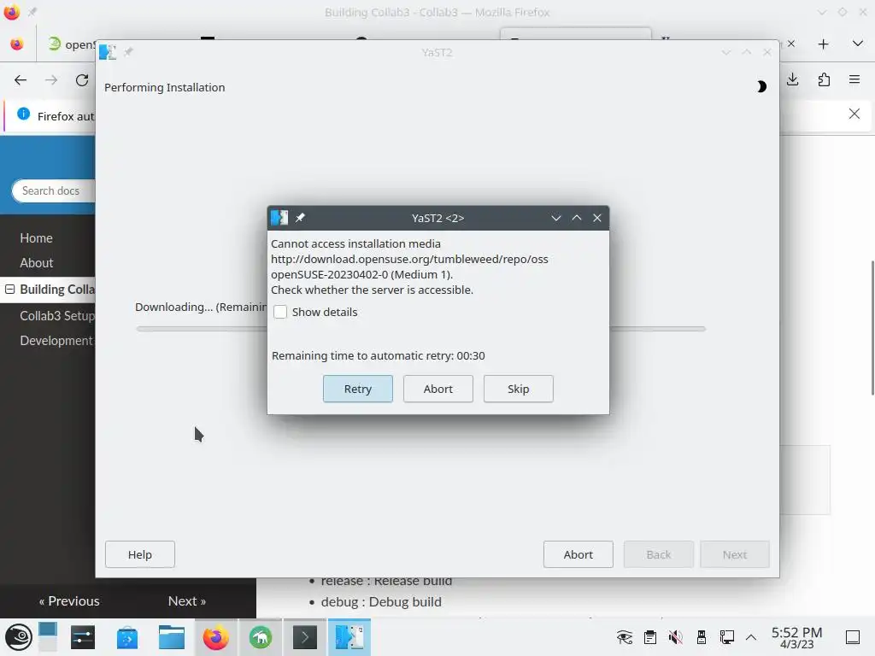Enable the Show details checkbox
Screen dimensions: 875x656
(x=280, y=312)
